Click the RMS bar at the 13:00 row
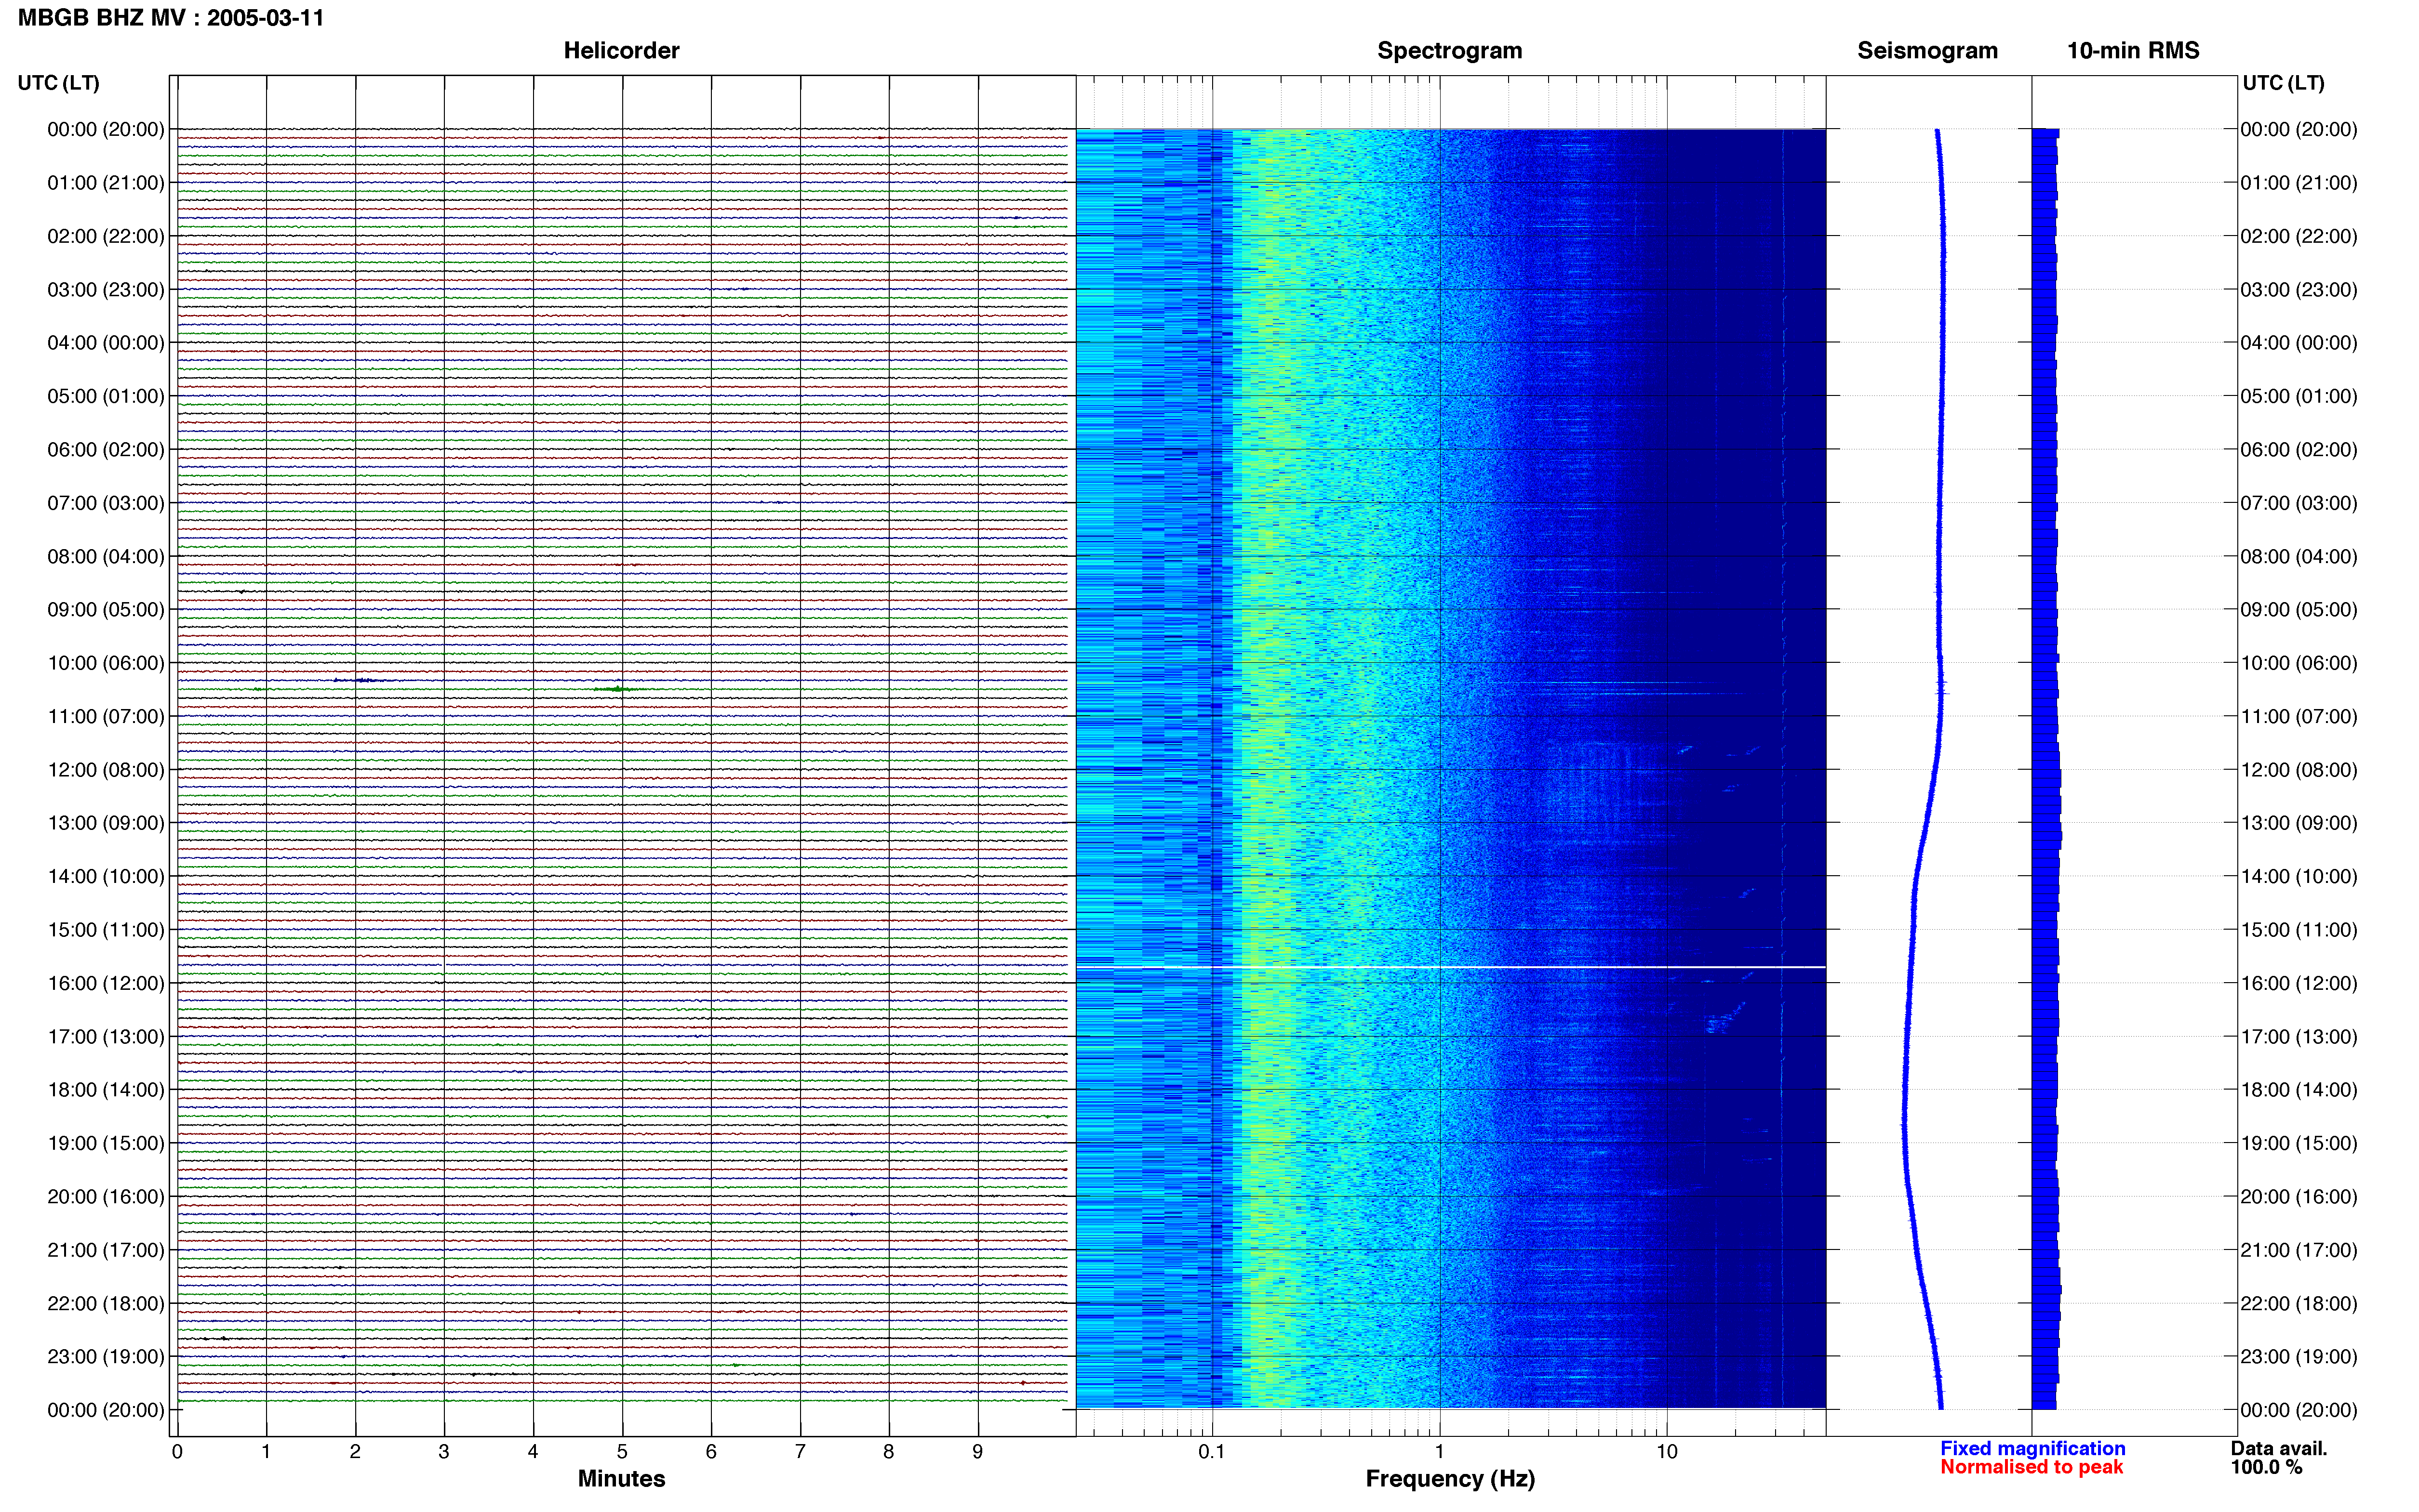This screenshot has height=1512, width=2419. (2047, 828)
